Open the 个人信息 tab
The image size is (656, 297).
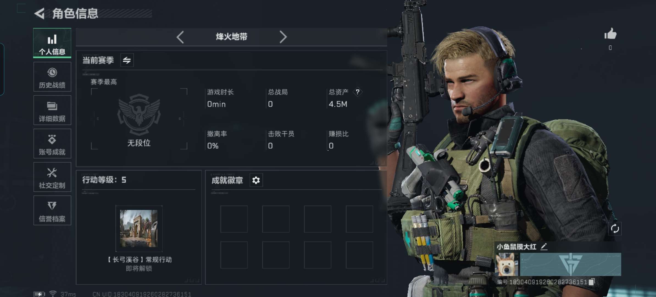(x=52, y=43)
